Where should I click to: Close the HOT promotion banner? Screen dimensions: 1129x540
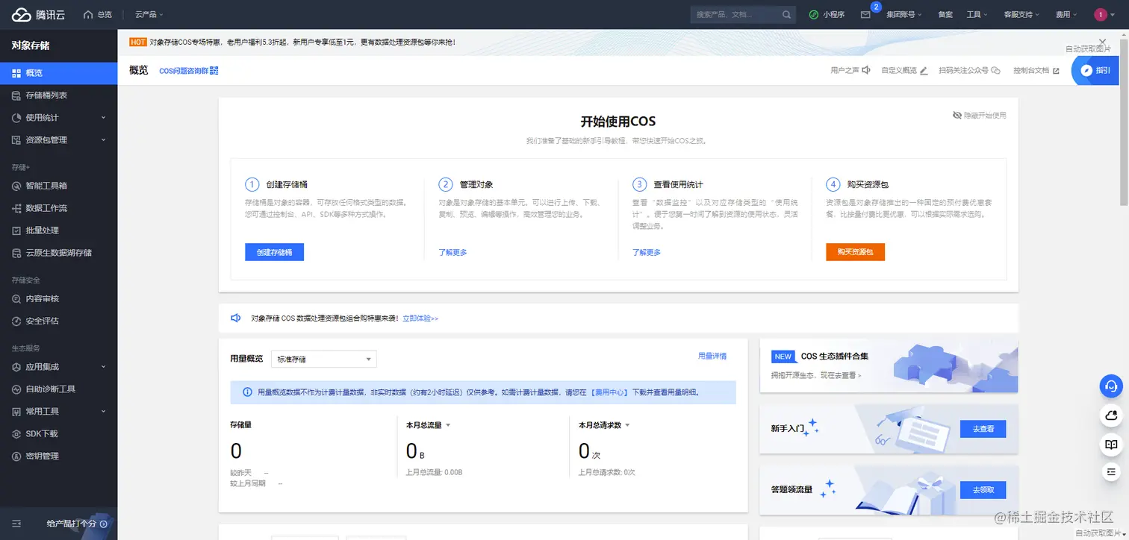[x=1103, y=42]
